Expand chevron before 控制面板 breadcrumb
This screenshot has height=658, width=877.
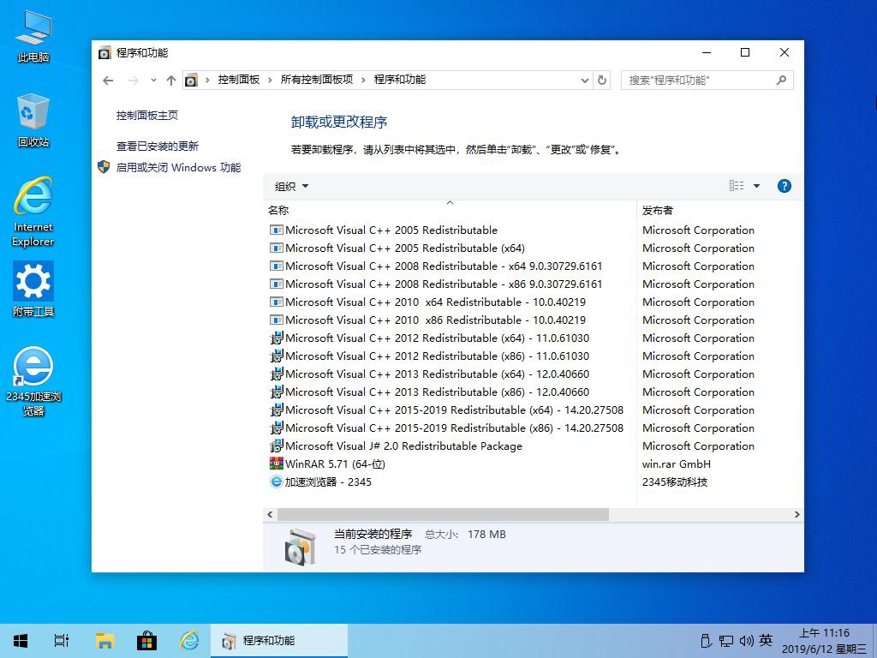click(207, 80)
